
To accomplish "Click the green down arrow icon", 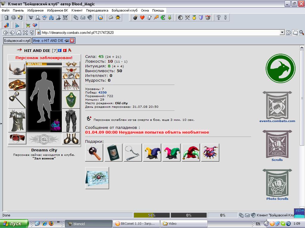I will tap(169, 18).
